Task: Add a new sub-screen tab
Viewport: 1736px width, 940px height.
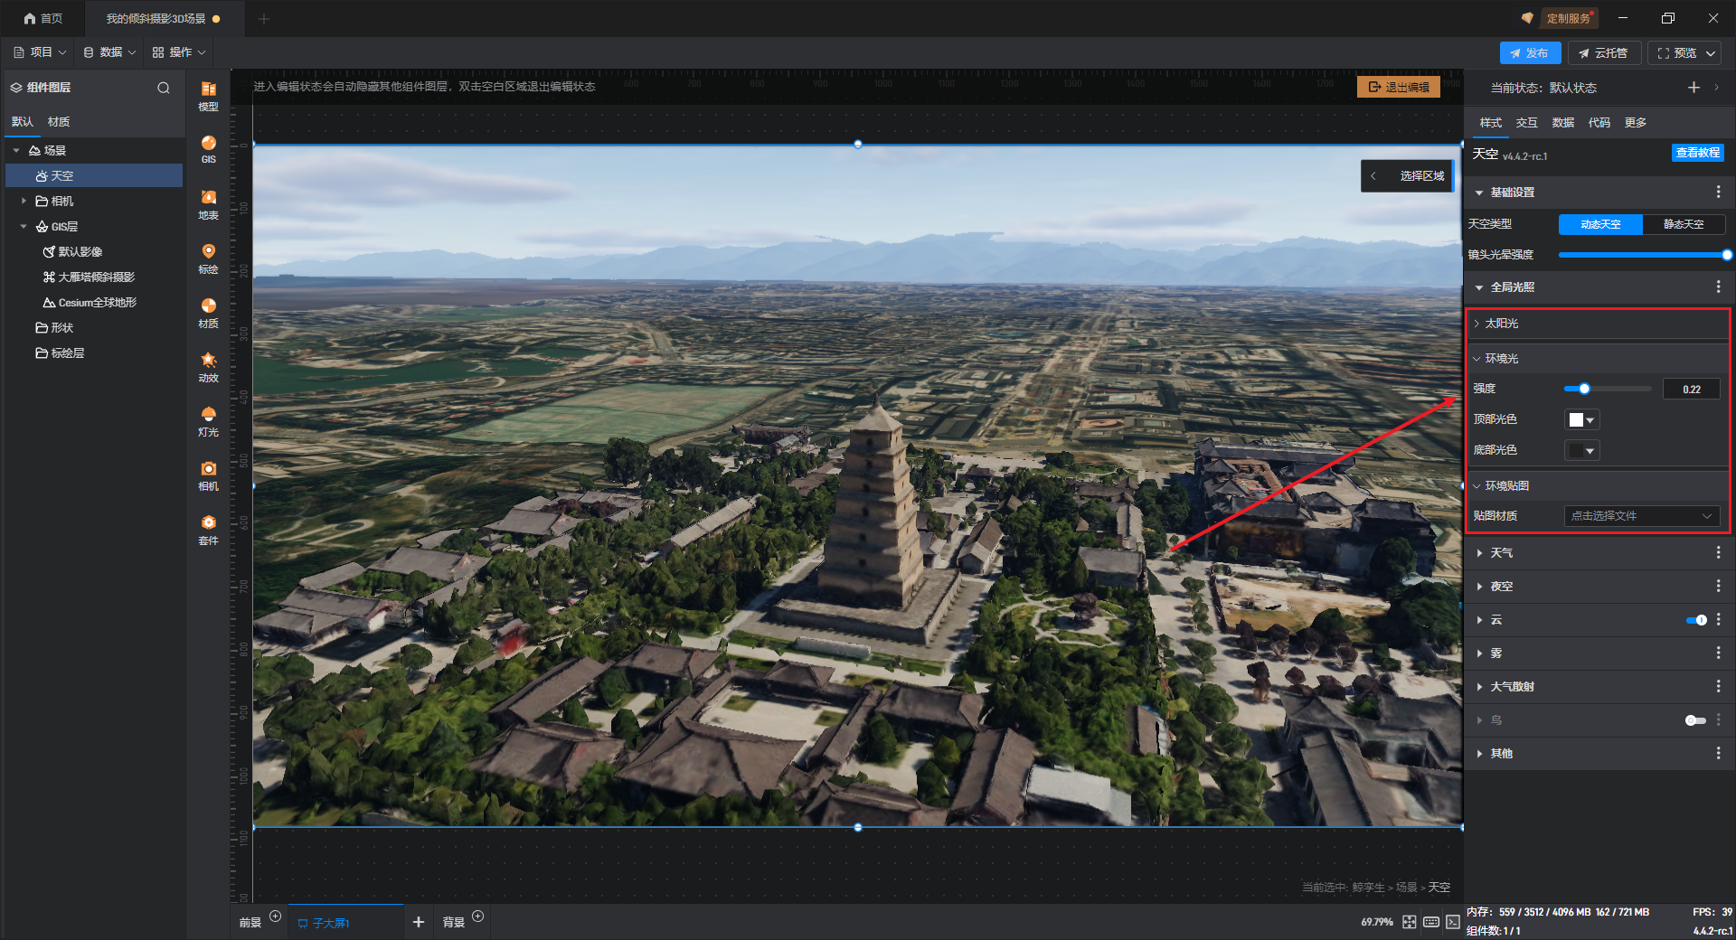Action: (x=418, y=922)
